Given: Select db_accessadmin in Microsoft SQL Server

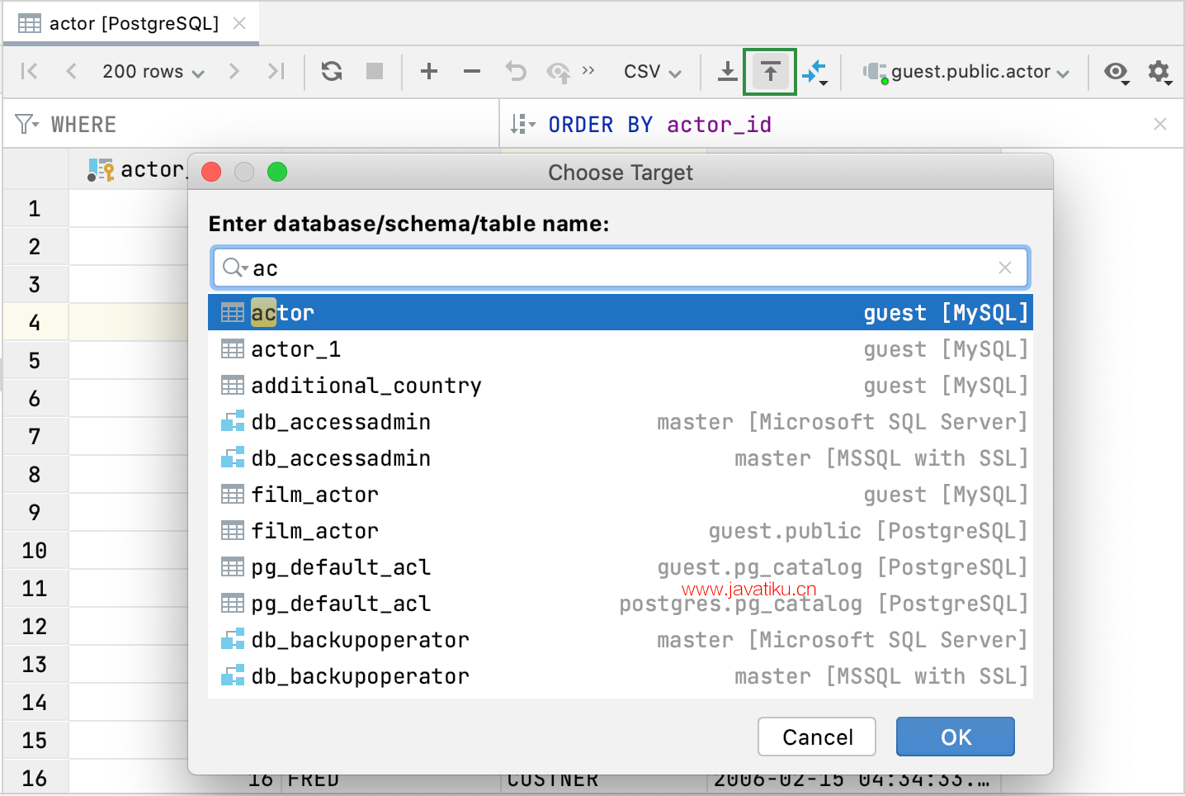Looking at the screenshot, I should point(620,422).
